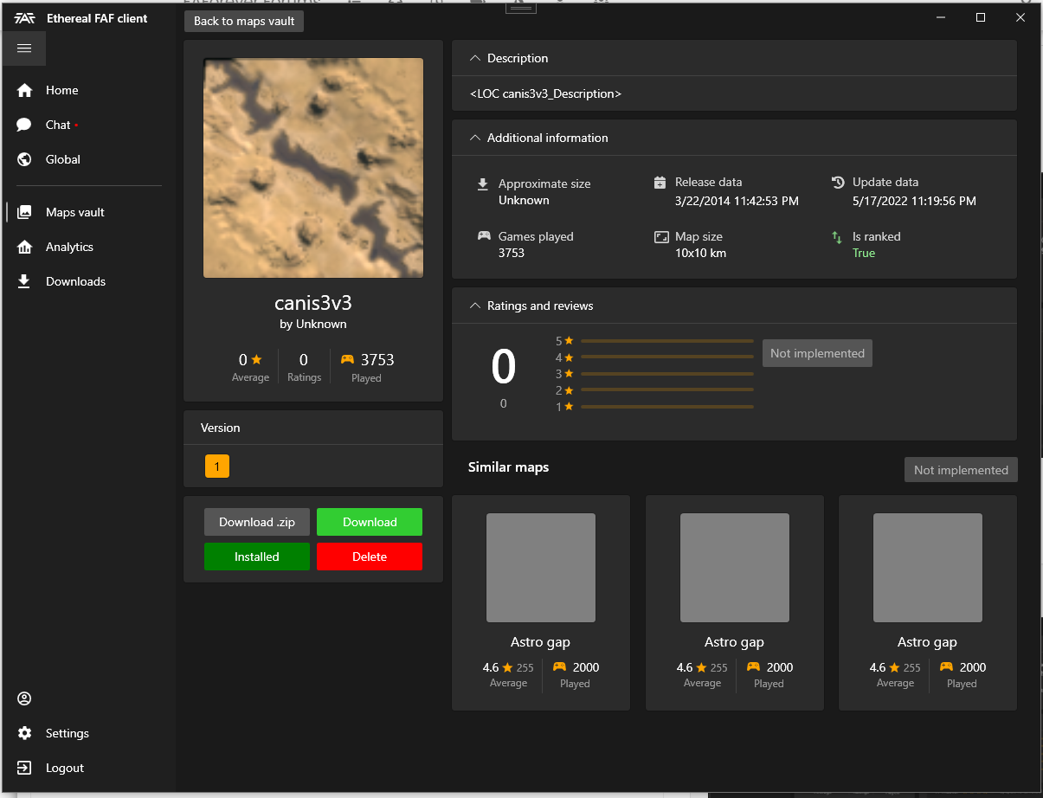The height and width of the screenshot is (798, 1043).
Task: Click the Update data history icon
Action: [x=837, y=183]
